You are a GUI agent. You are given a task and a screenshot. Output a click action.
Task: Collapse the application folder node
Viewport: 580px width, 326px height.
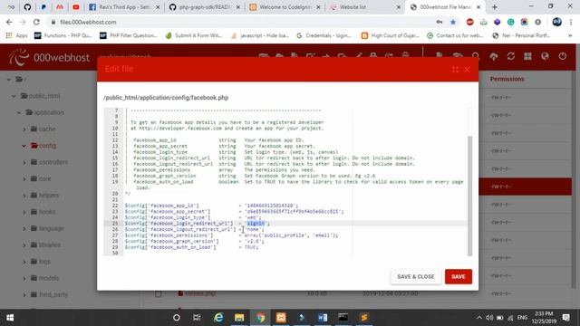click(19, 112)
